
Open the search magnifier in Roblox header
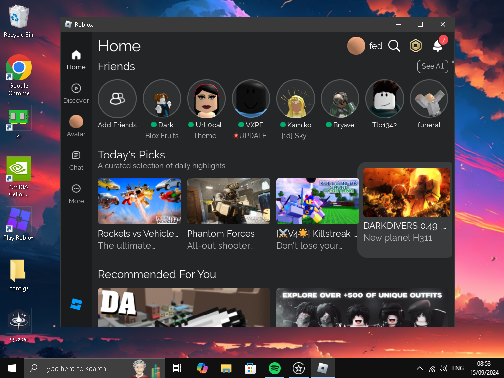coord(394,46)
